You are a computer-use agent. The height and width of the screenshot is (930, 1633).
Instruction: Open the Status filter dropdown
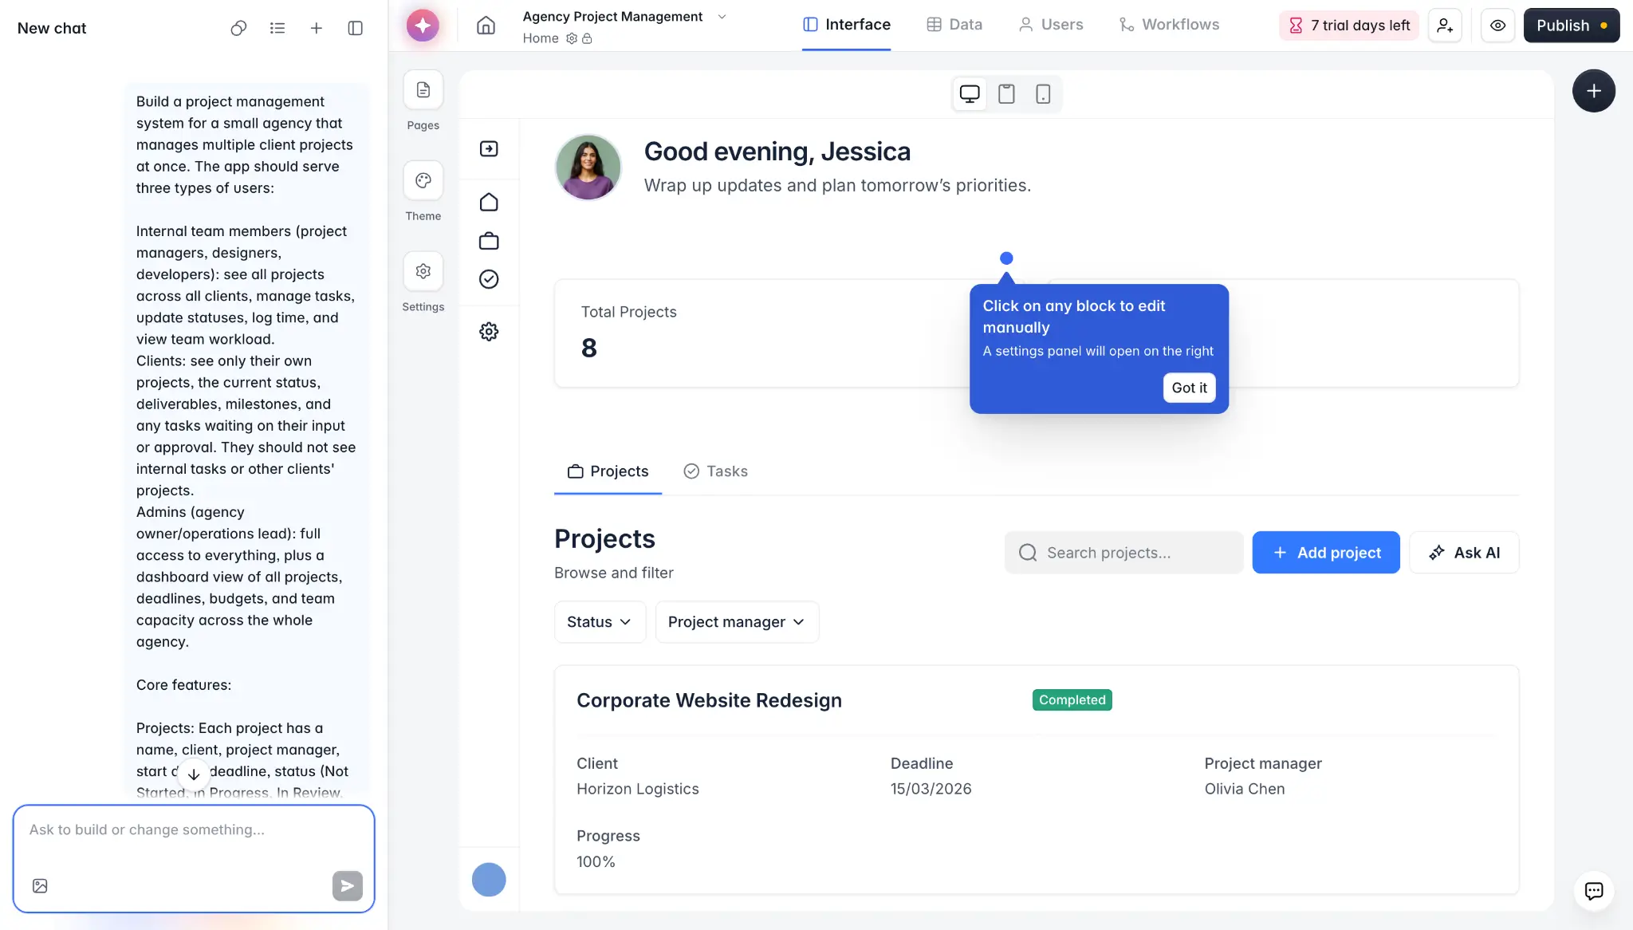click(599, 621)
